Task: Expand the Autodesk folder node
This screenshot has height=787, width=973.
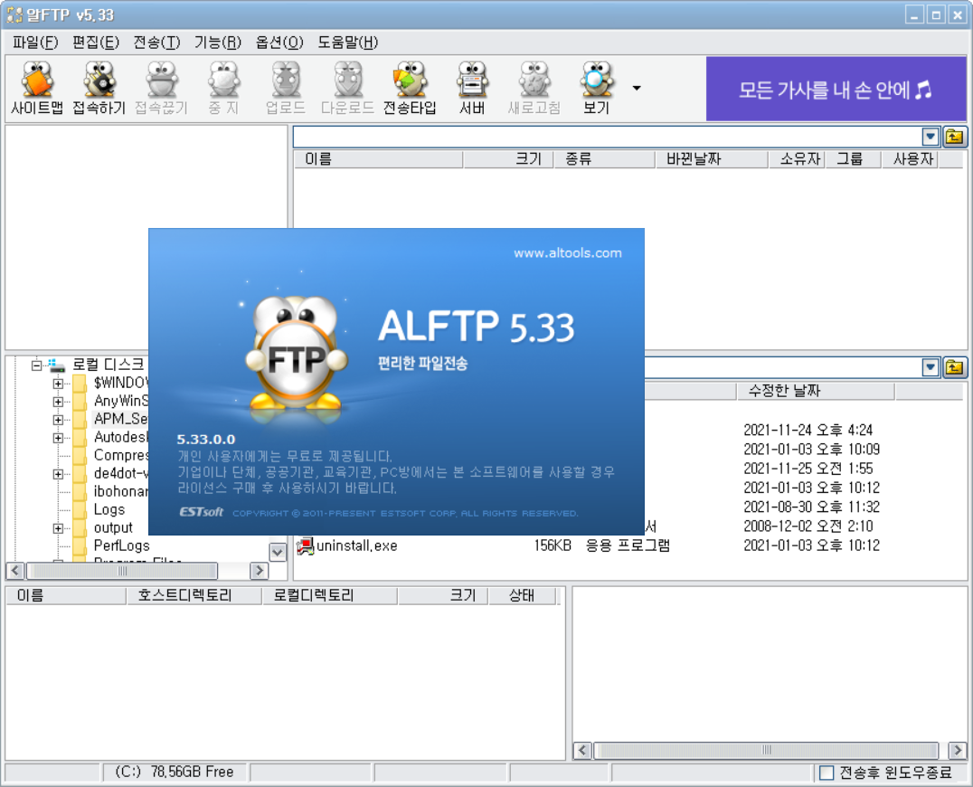Action: click(x=58, y=438)
